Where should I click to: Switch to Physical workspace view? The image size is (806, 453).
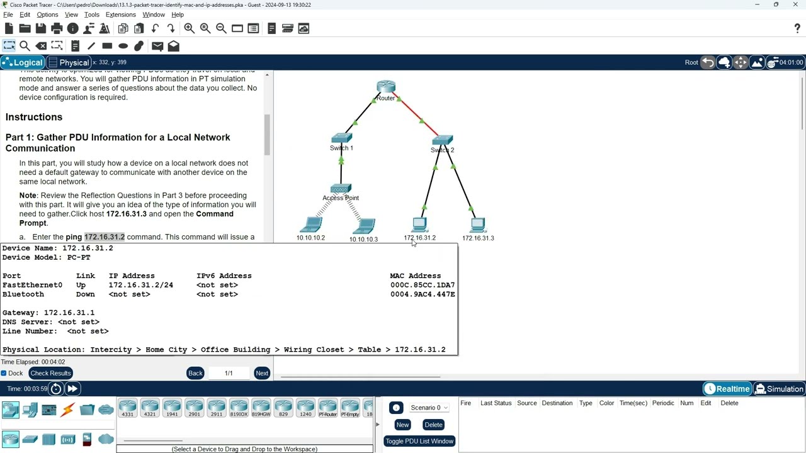pyautogui.click(x=69, y=62)
